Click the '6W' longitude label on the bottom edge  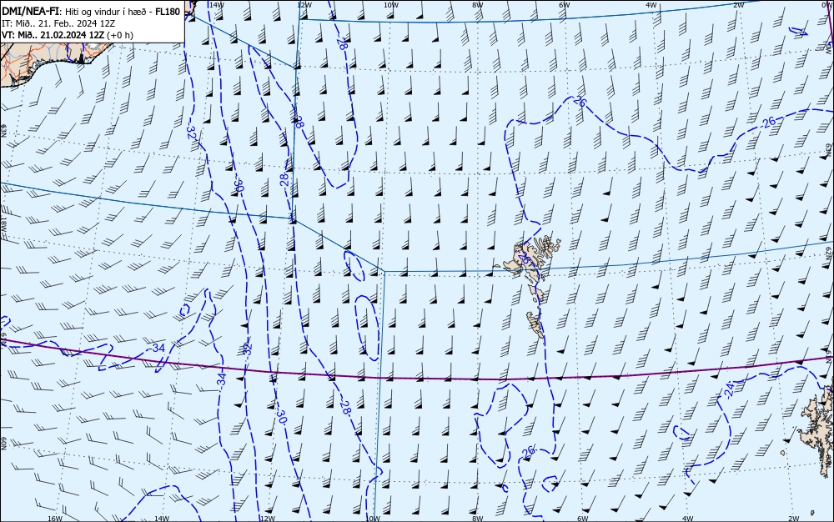582,519
